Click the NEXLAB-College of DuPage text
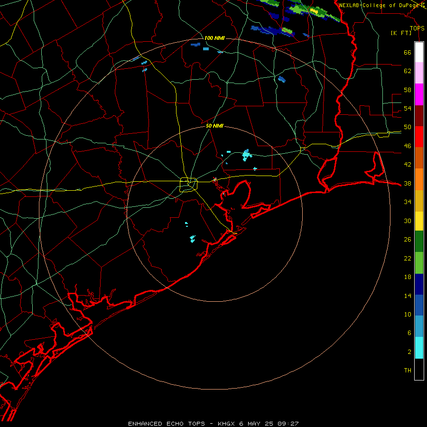The height and width of the screenshot is (427, 427). [x=380, y=5]
